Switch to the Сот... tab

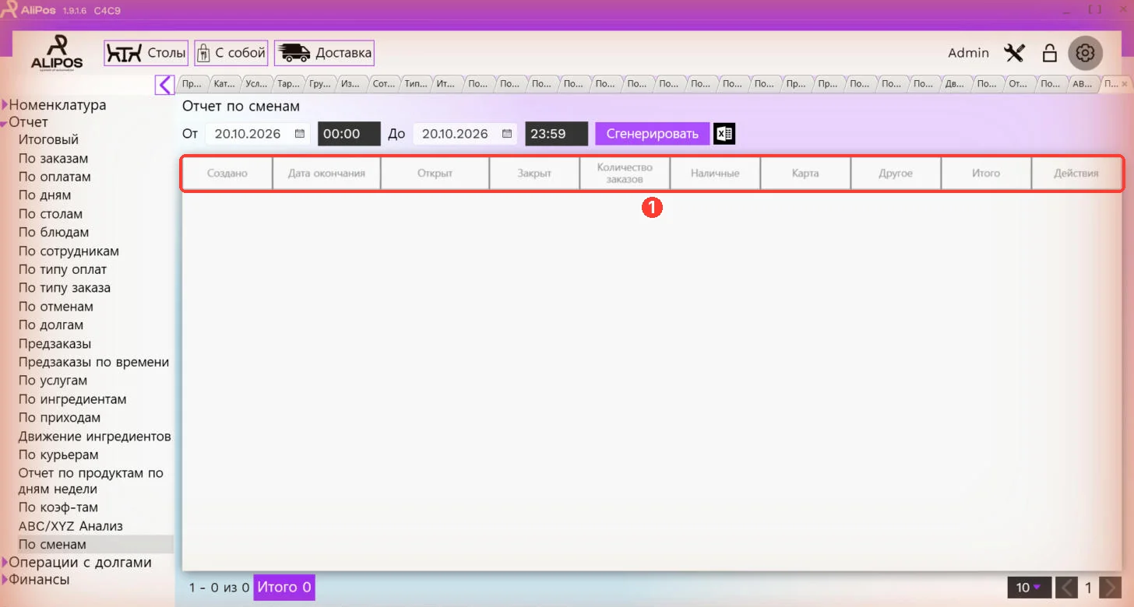tap(384, 84)
